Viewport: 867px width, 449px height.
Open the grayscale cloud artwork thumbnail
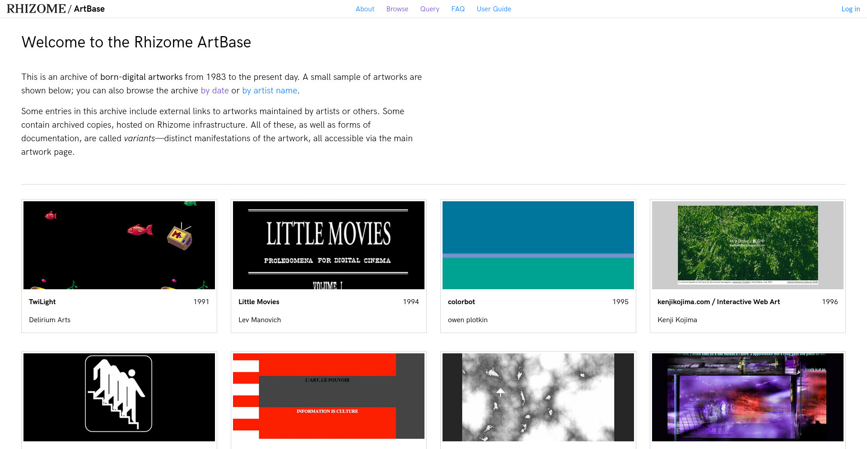pyautogui.click(x=538, y=397)
